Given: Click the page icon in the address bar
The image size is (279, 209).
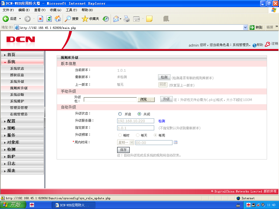Looking at the screenshot, I should (x=17, y=27).
